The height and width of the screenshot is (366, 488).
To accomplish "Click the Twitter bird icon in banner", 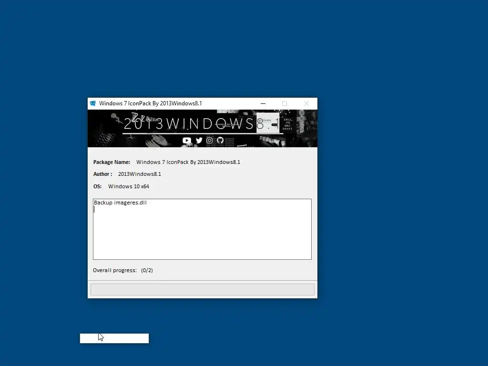I will 199,141.
